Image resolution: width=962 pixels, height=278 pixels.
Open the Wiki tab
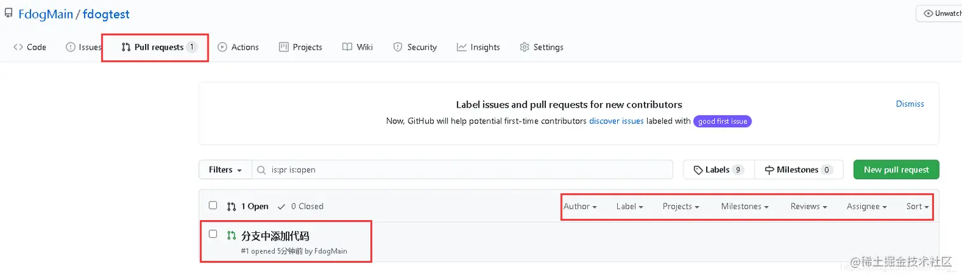click(358, 47)
